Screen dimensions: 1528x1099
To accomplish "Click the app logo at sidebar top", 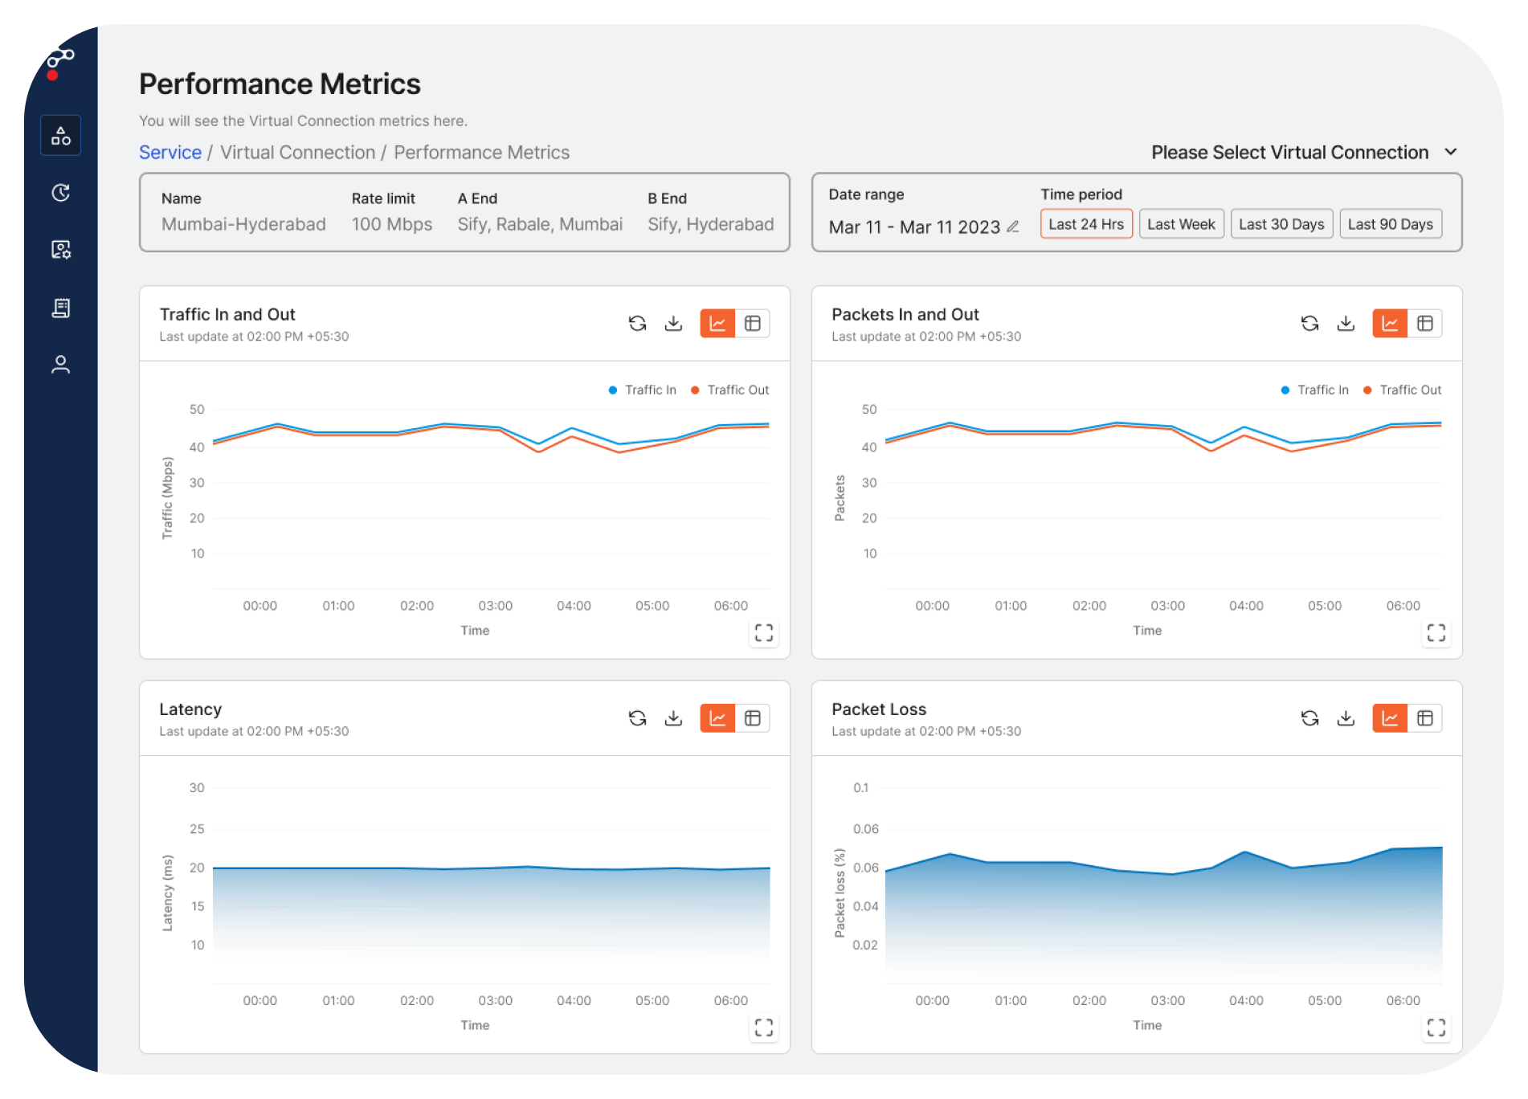I will [x=59, y=63].
